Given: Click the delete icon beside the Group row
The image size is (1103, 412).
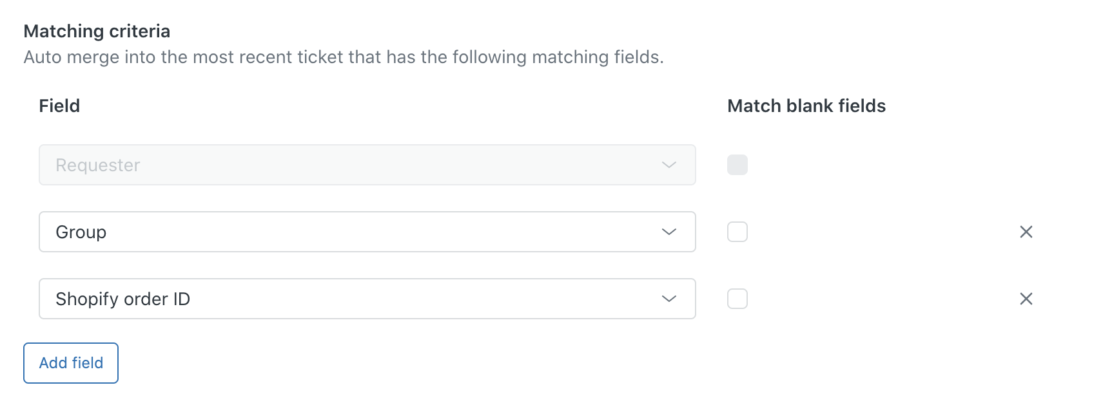Looking at the screenshot, I should click(1027, 232).
